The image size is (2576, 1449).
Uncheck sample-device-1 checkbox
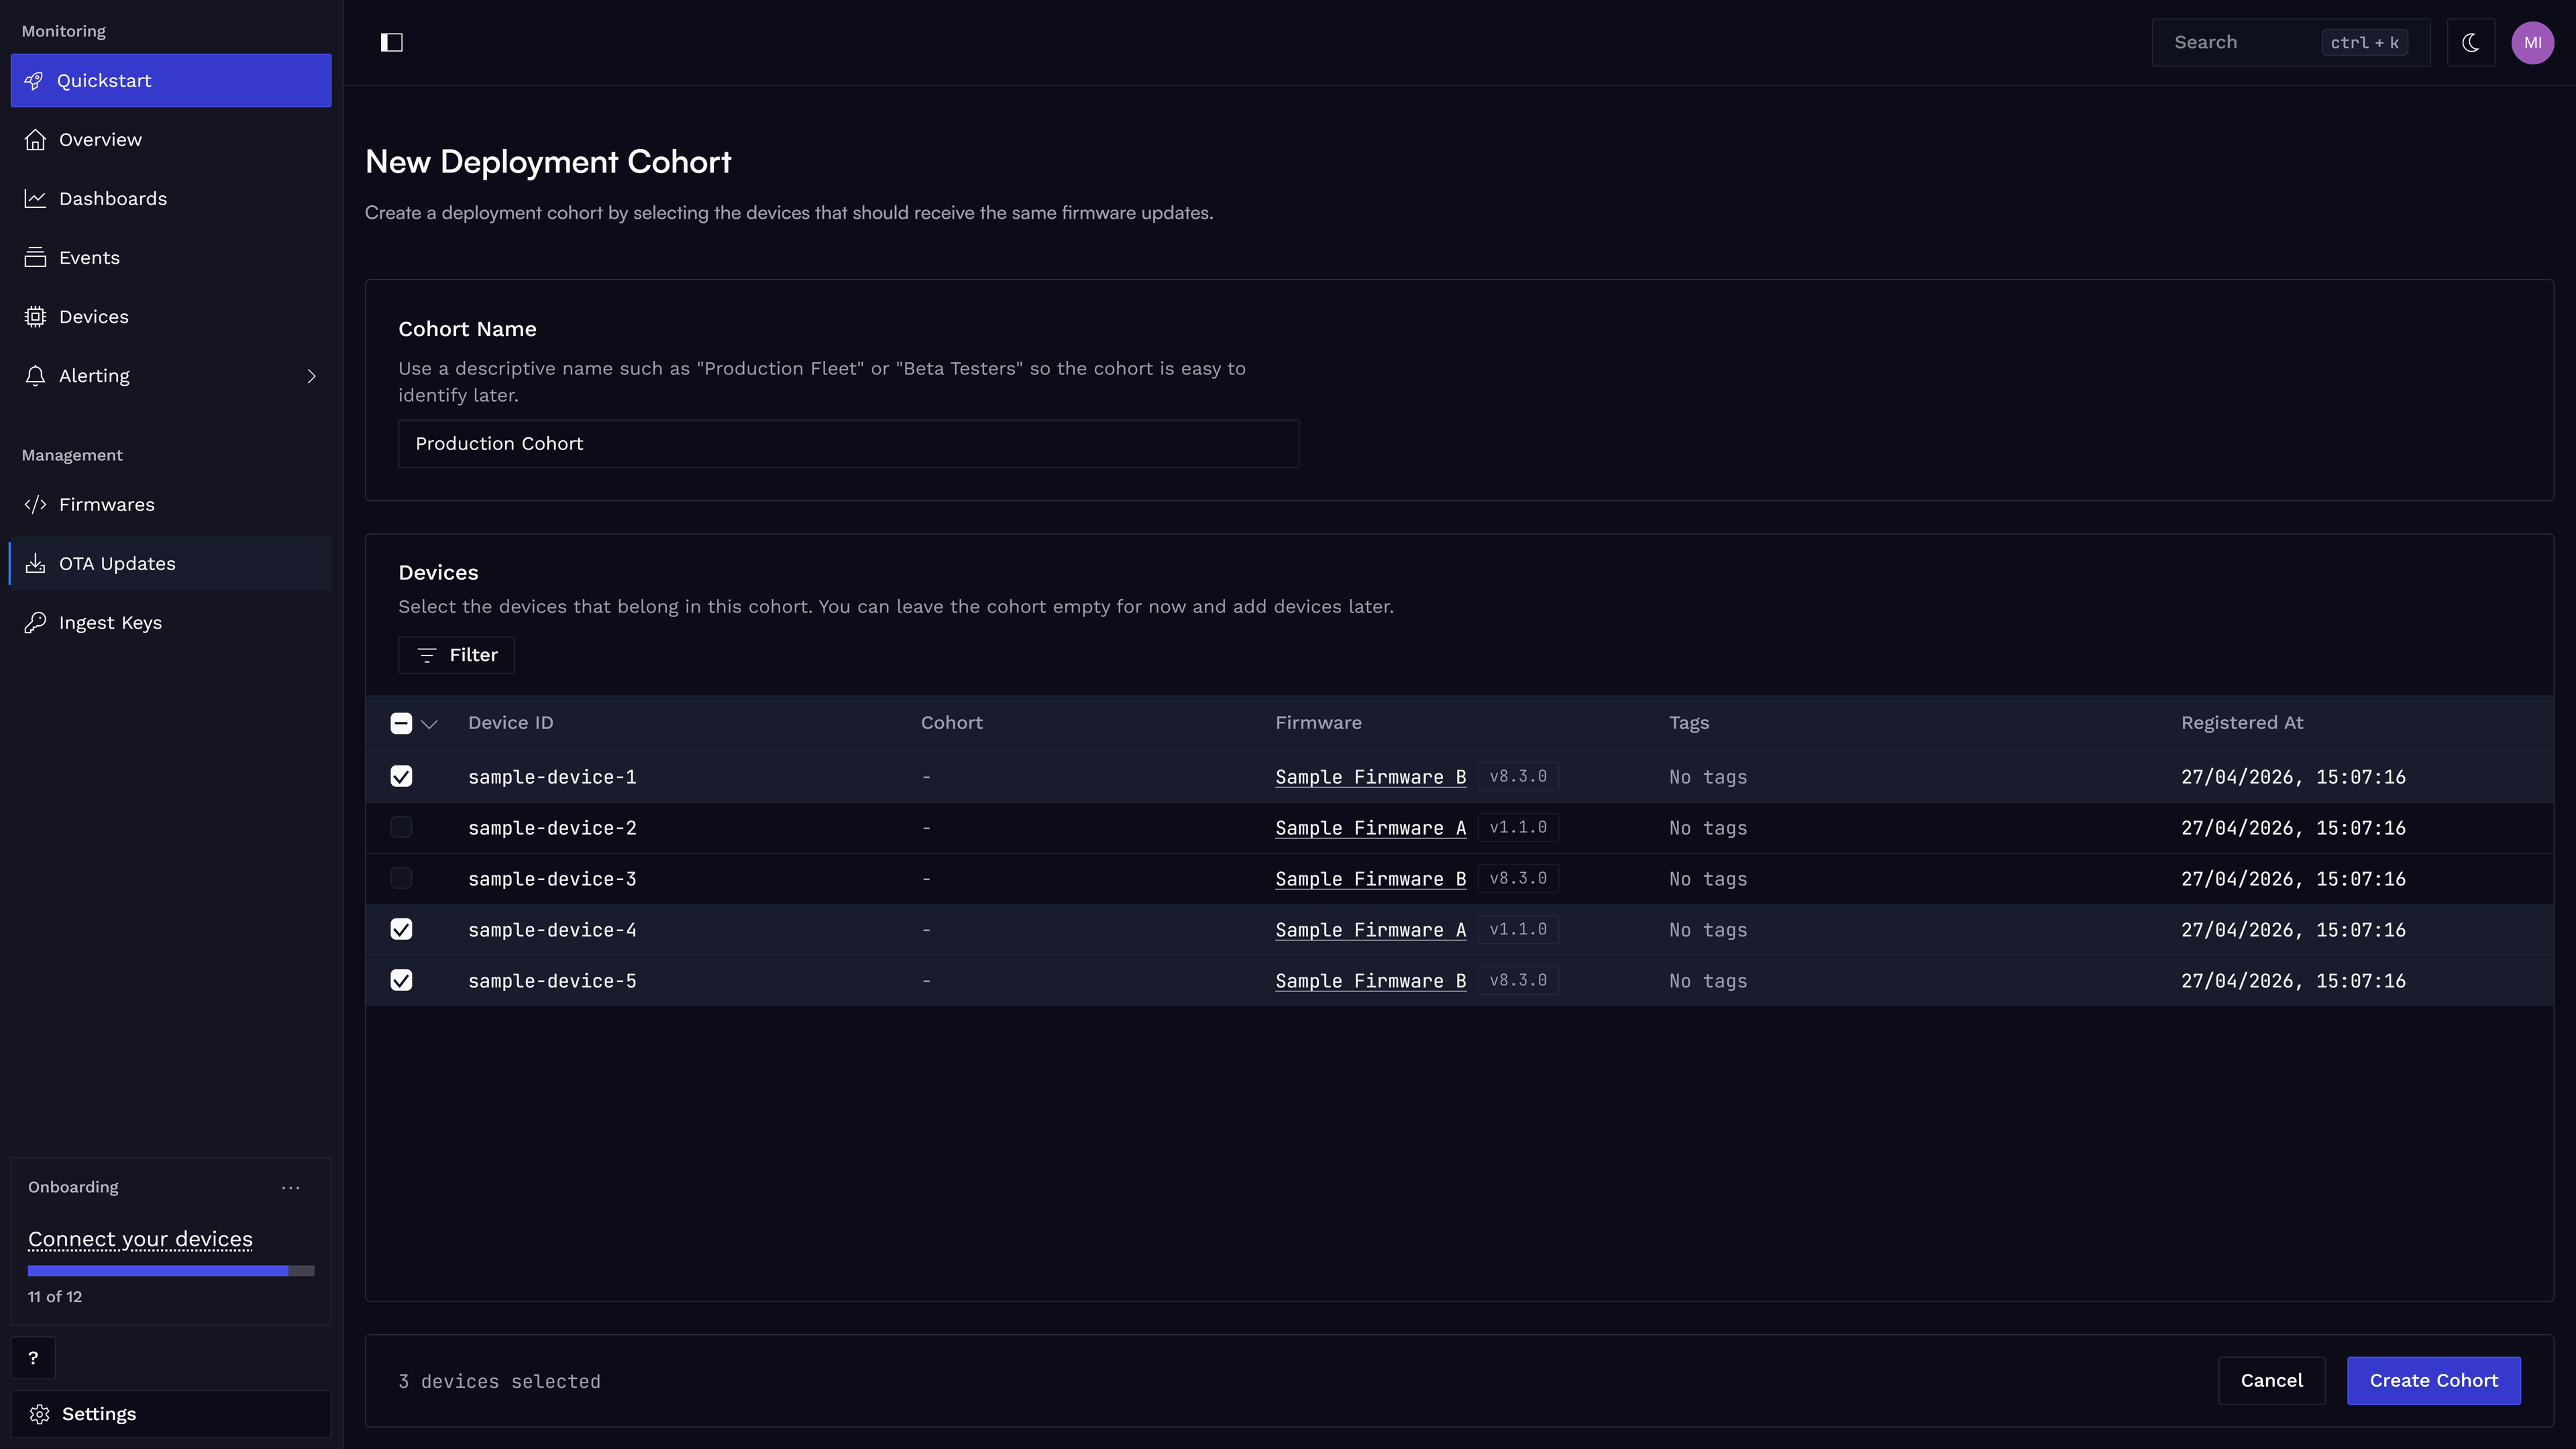coord(401,777)
